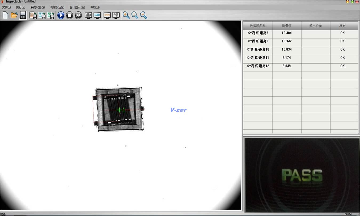Screen dimensions: 360x216
Task: Open the 执行(R) menu
Action: click(x=21, y=7)
